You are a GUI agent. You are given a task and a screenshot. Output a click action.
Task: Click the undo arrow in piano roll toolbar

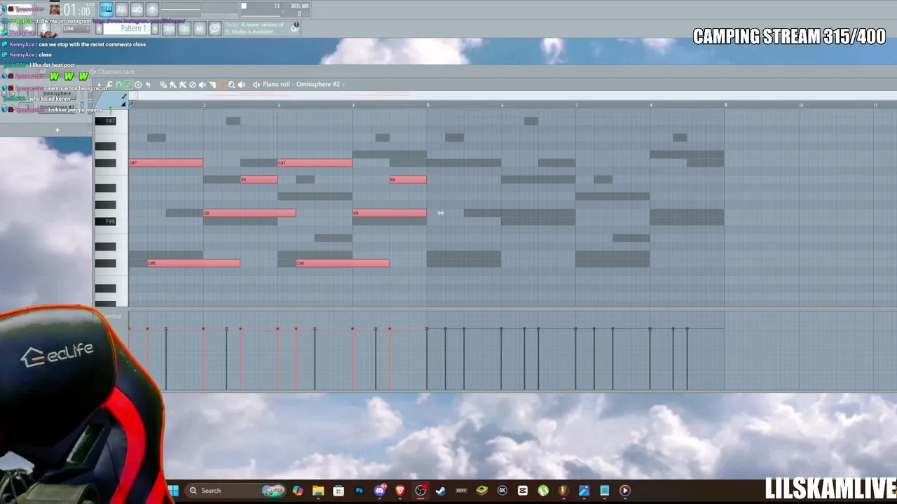coord(148,85)
